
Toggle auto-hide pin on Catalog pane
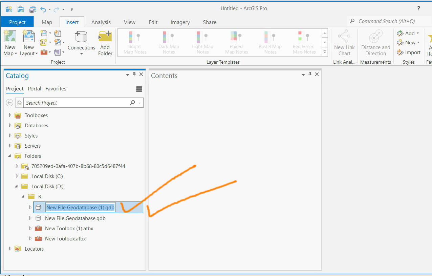134,74
